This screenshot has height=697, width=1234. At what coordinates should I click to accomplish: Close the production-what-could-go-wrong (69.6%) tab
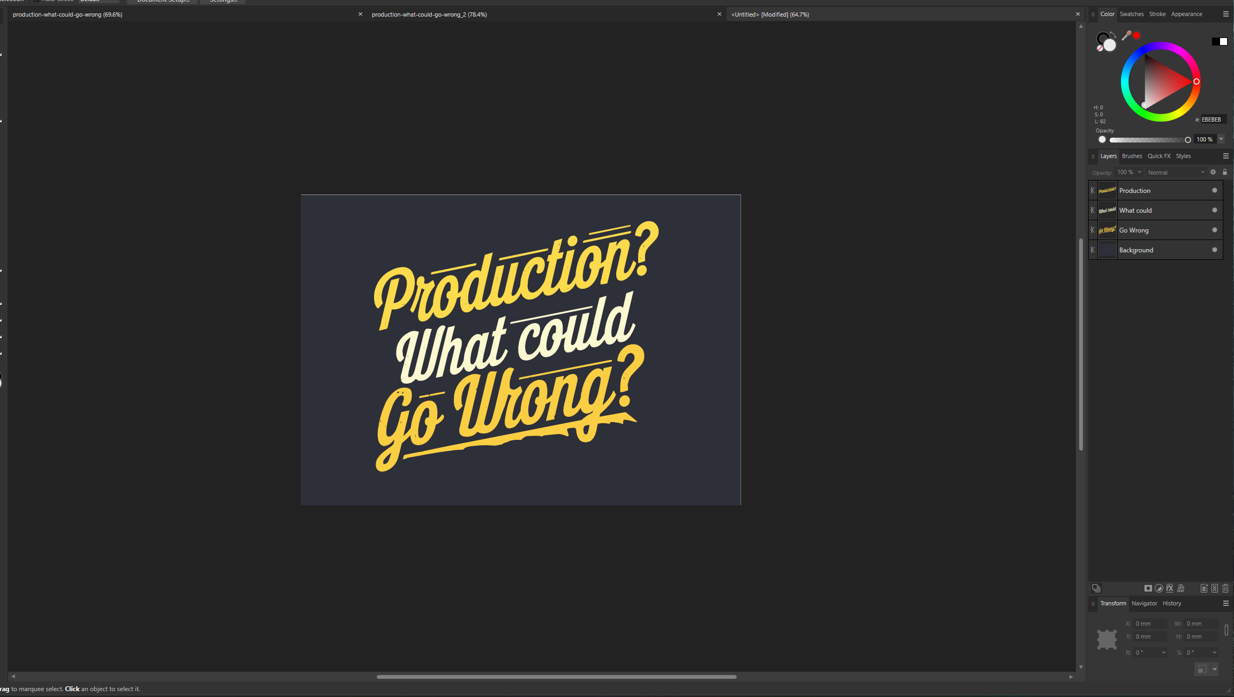[361, 14]
